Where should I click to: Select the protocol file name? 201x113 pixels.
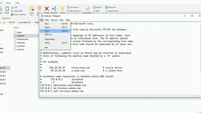[x=21, y=46]
